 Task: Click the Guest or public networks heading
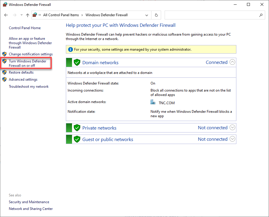pos(108,140)
